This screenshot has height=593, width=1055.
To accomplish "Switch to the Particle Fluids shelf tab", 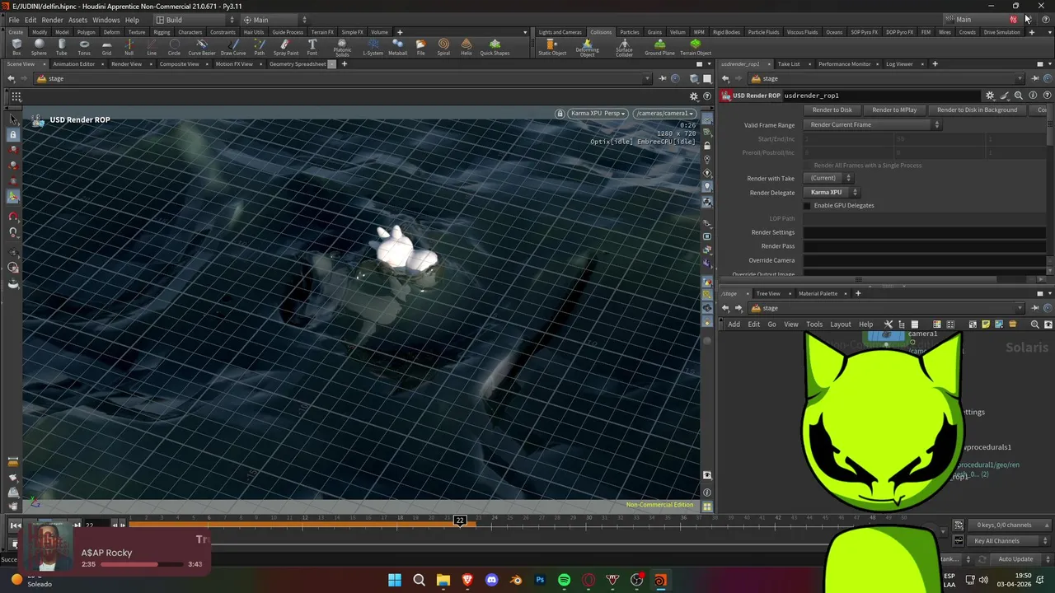I will (762, 32).
